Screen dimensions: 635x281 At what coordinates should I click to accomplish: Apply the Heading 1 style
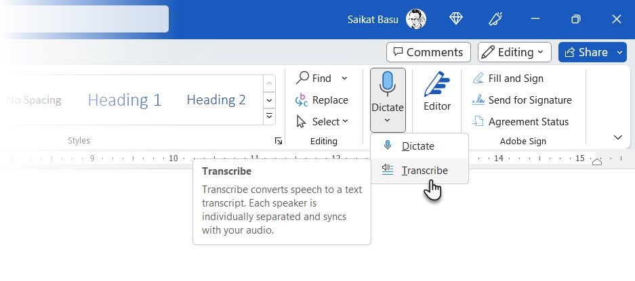[x=124, y=100]
